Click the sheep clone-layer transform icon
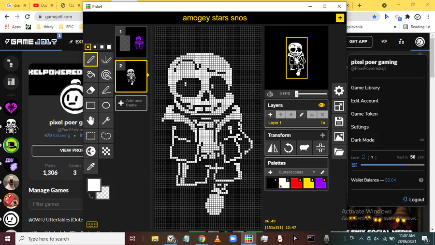The height and width of the screenshot is (245, 435). tap(304, 148)
